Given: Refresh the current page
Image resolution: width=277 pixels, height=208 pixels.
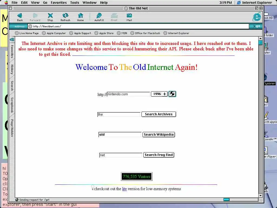Looking at the screenshot, I should 65,17.
